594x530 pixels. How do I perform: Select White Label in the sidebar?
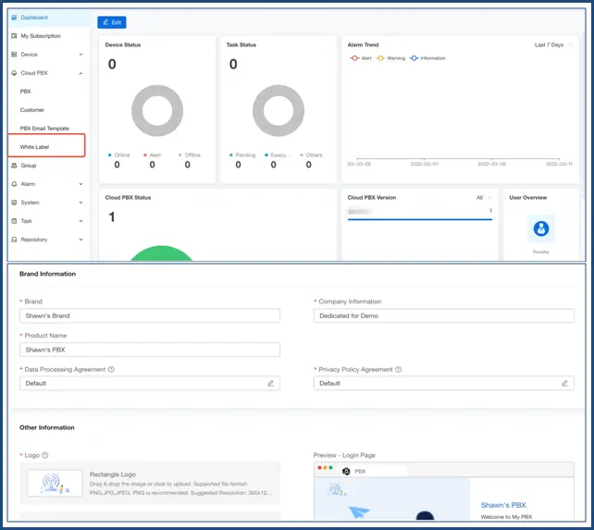point(34,147)
